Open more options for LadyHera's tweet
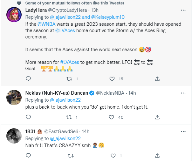 183,10
